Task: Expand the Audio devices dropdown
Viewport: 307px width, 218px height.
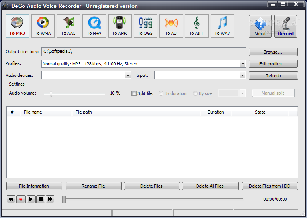Action: tap(128, 75)
